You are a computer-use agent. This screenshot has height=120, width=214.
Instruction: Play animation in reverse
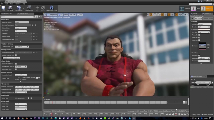tap(173, 114)
